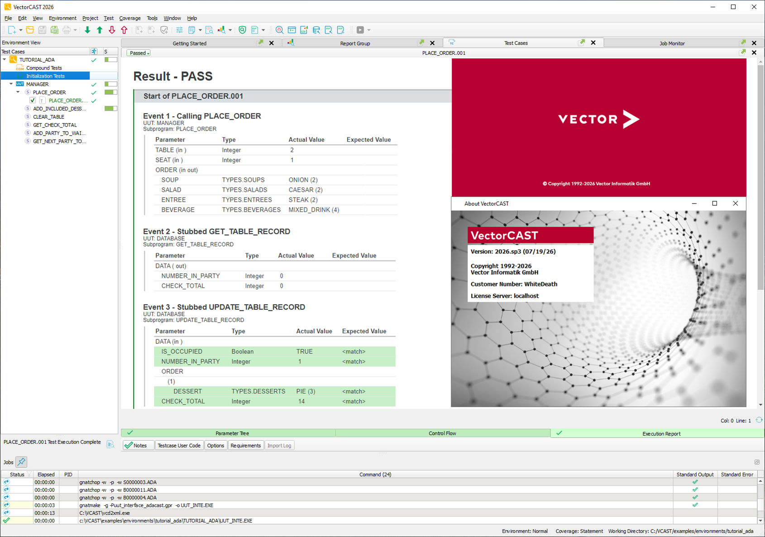Collapse the MANAGER unit node

point(11,84)
